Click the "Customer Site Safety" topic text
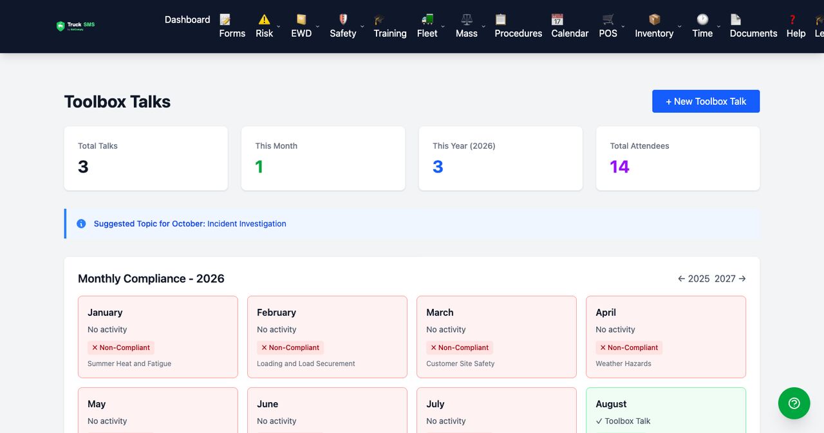 click(460, 364)
